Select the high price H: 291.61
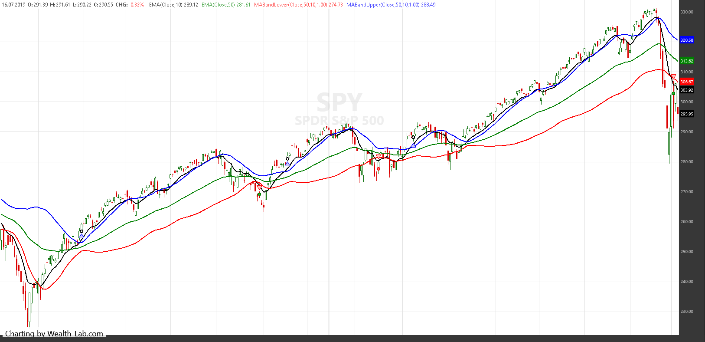 coord(60,5)
